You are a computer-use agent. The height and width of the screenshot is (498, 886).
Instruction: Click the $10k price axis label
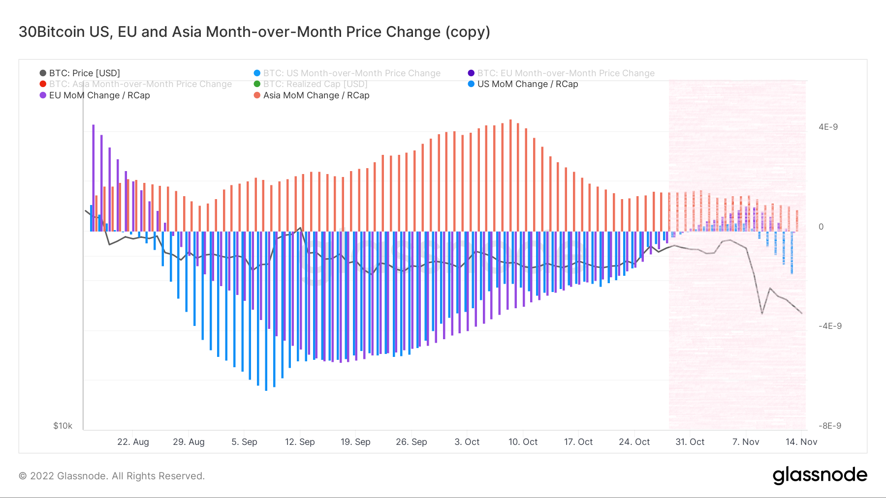(63, 426)
